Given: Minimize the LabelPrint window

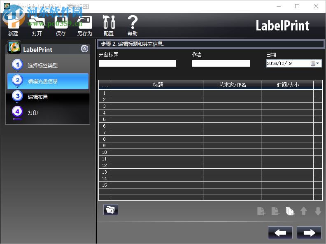Looking at the screenshot, I should coord(279,6).
